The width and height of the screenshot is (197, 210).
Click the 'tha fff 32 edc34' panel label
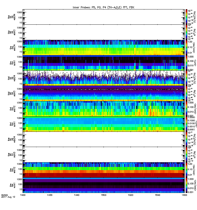point(12,17)
